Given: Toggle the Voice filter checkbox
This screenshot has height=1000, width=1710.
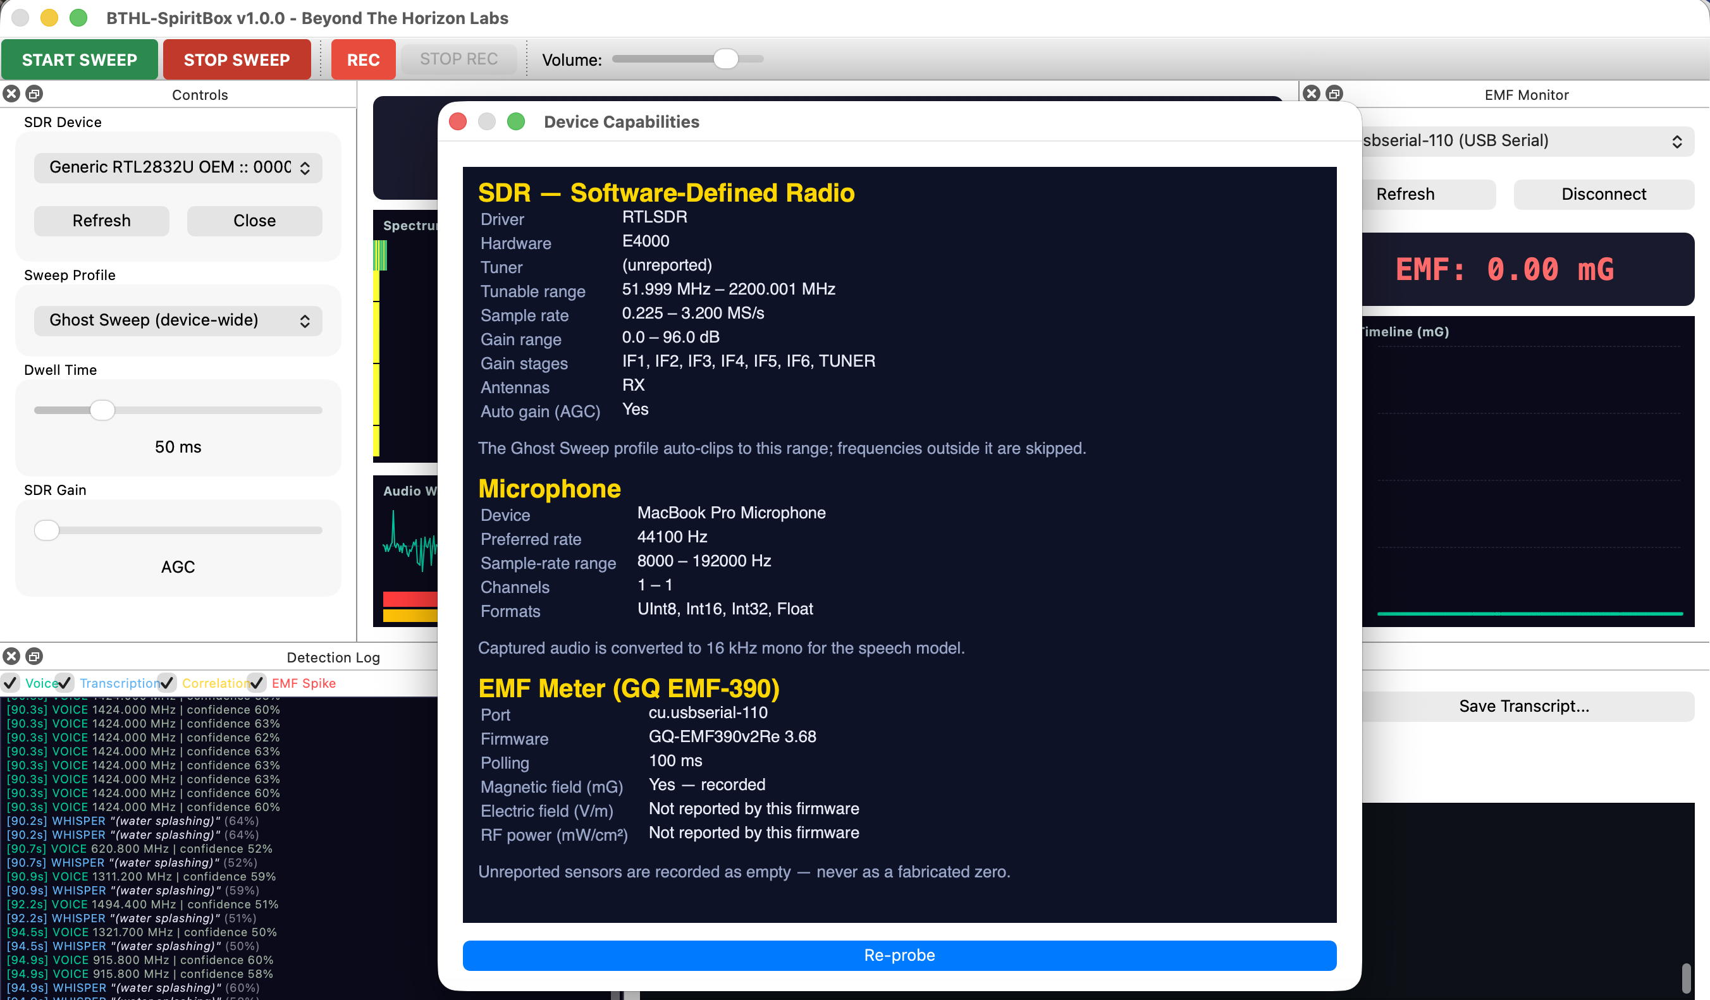Looking at the screenshot, I should pyautogui.click(x=11, y=683).
